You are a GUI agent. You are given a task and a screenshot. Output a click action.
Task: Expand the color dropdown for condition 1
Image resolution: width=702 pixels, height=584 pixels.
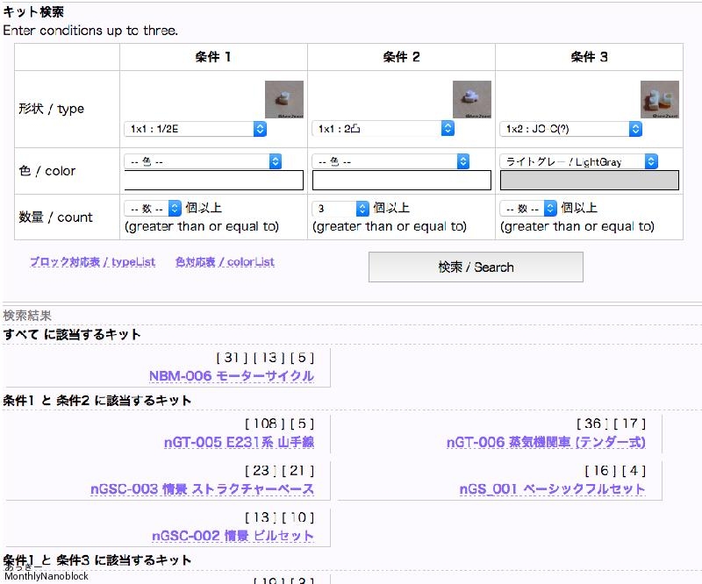(203, 161)
